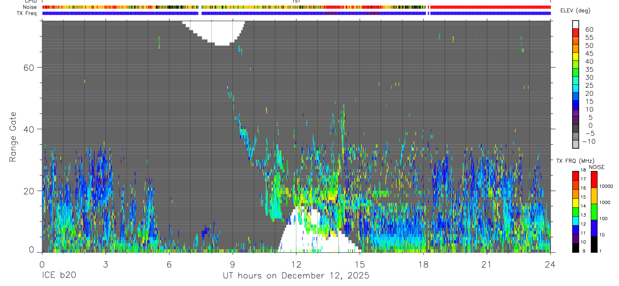Click the '10000' label in the NOISE legend
619x286 pixels.
606,186
